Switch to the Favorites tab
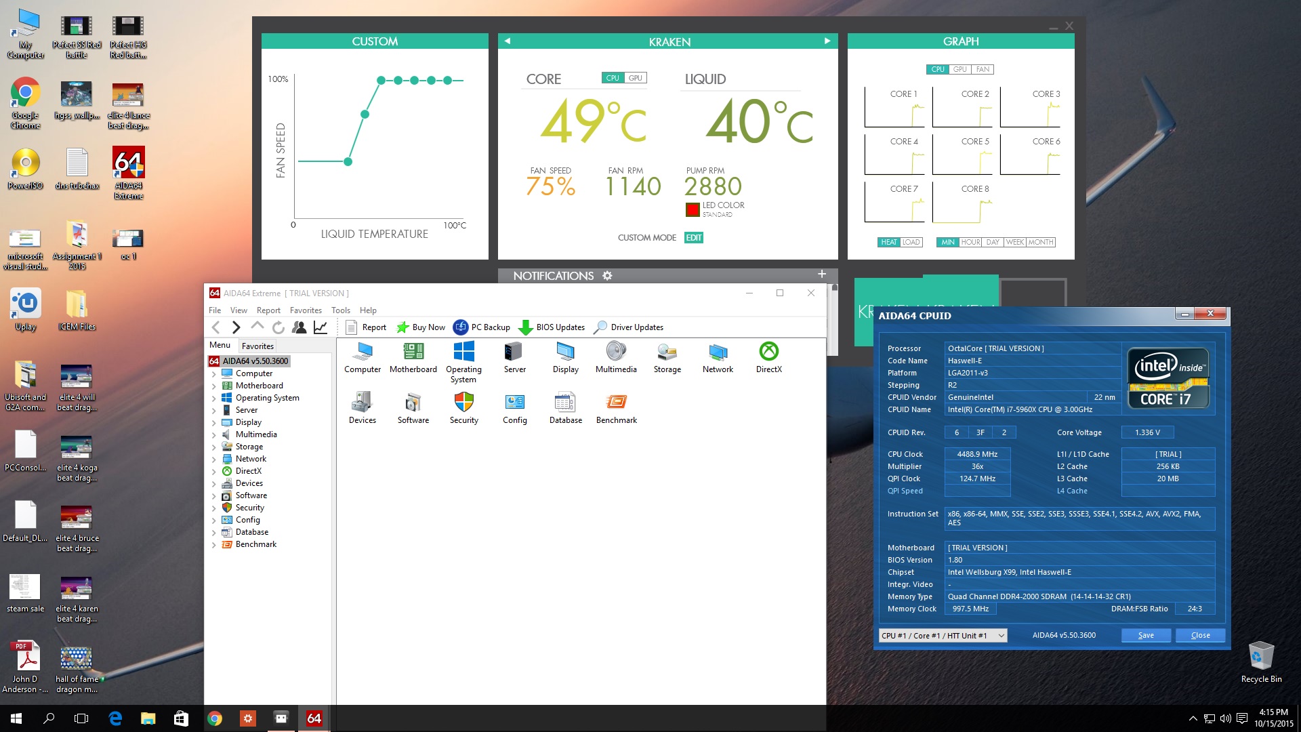Viewport: 1301px width, 732px height. (x=257, y=346)
